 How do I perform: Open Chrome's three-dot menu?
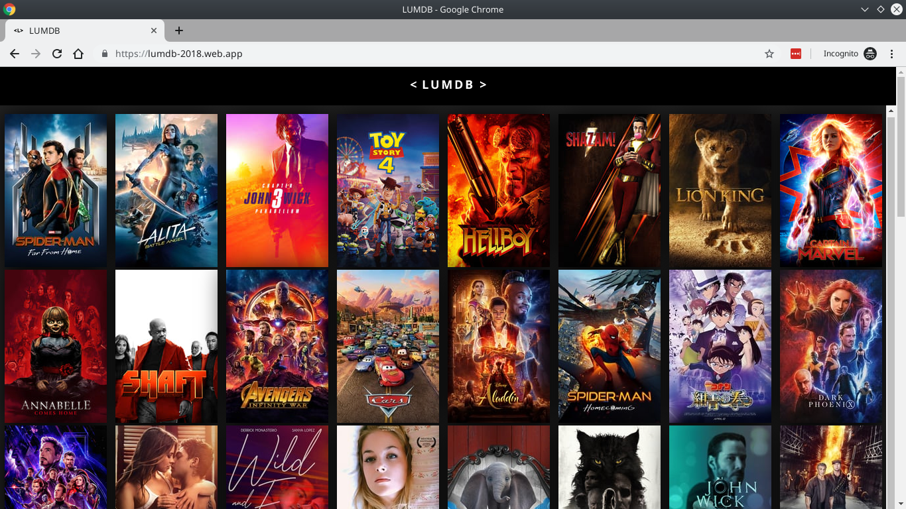(892, 54)
